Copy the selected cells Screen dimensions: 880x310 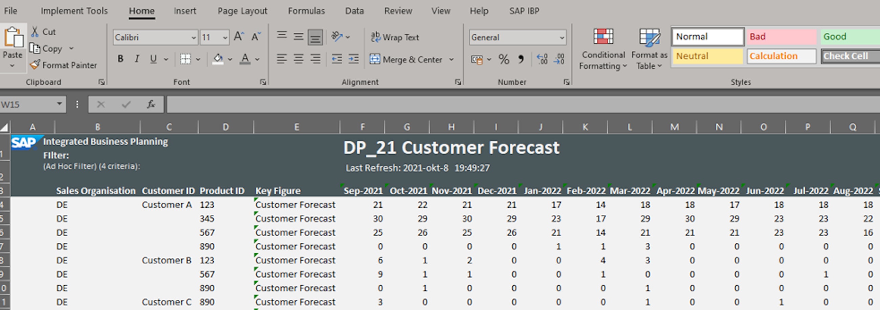point(48,48)
